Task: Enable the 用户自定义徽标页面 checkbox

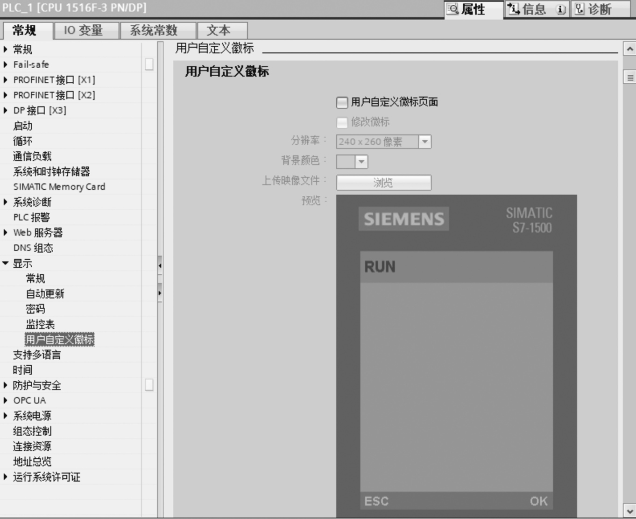Action: click(342, 102)
